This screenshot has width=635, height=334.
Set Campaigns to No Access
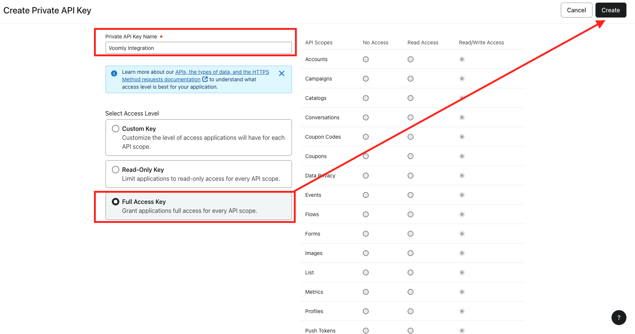coord(366,79)
